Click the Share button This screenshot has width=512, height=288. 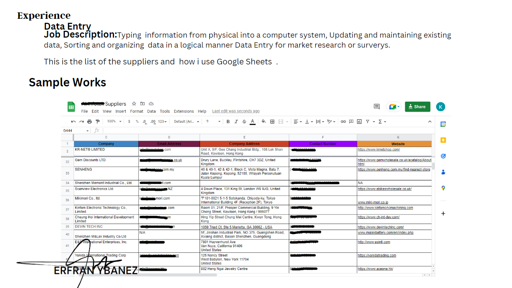coord(418,107)
